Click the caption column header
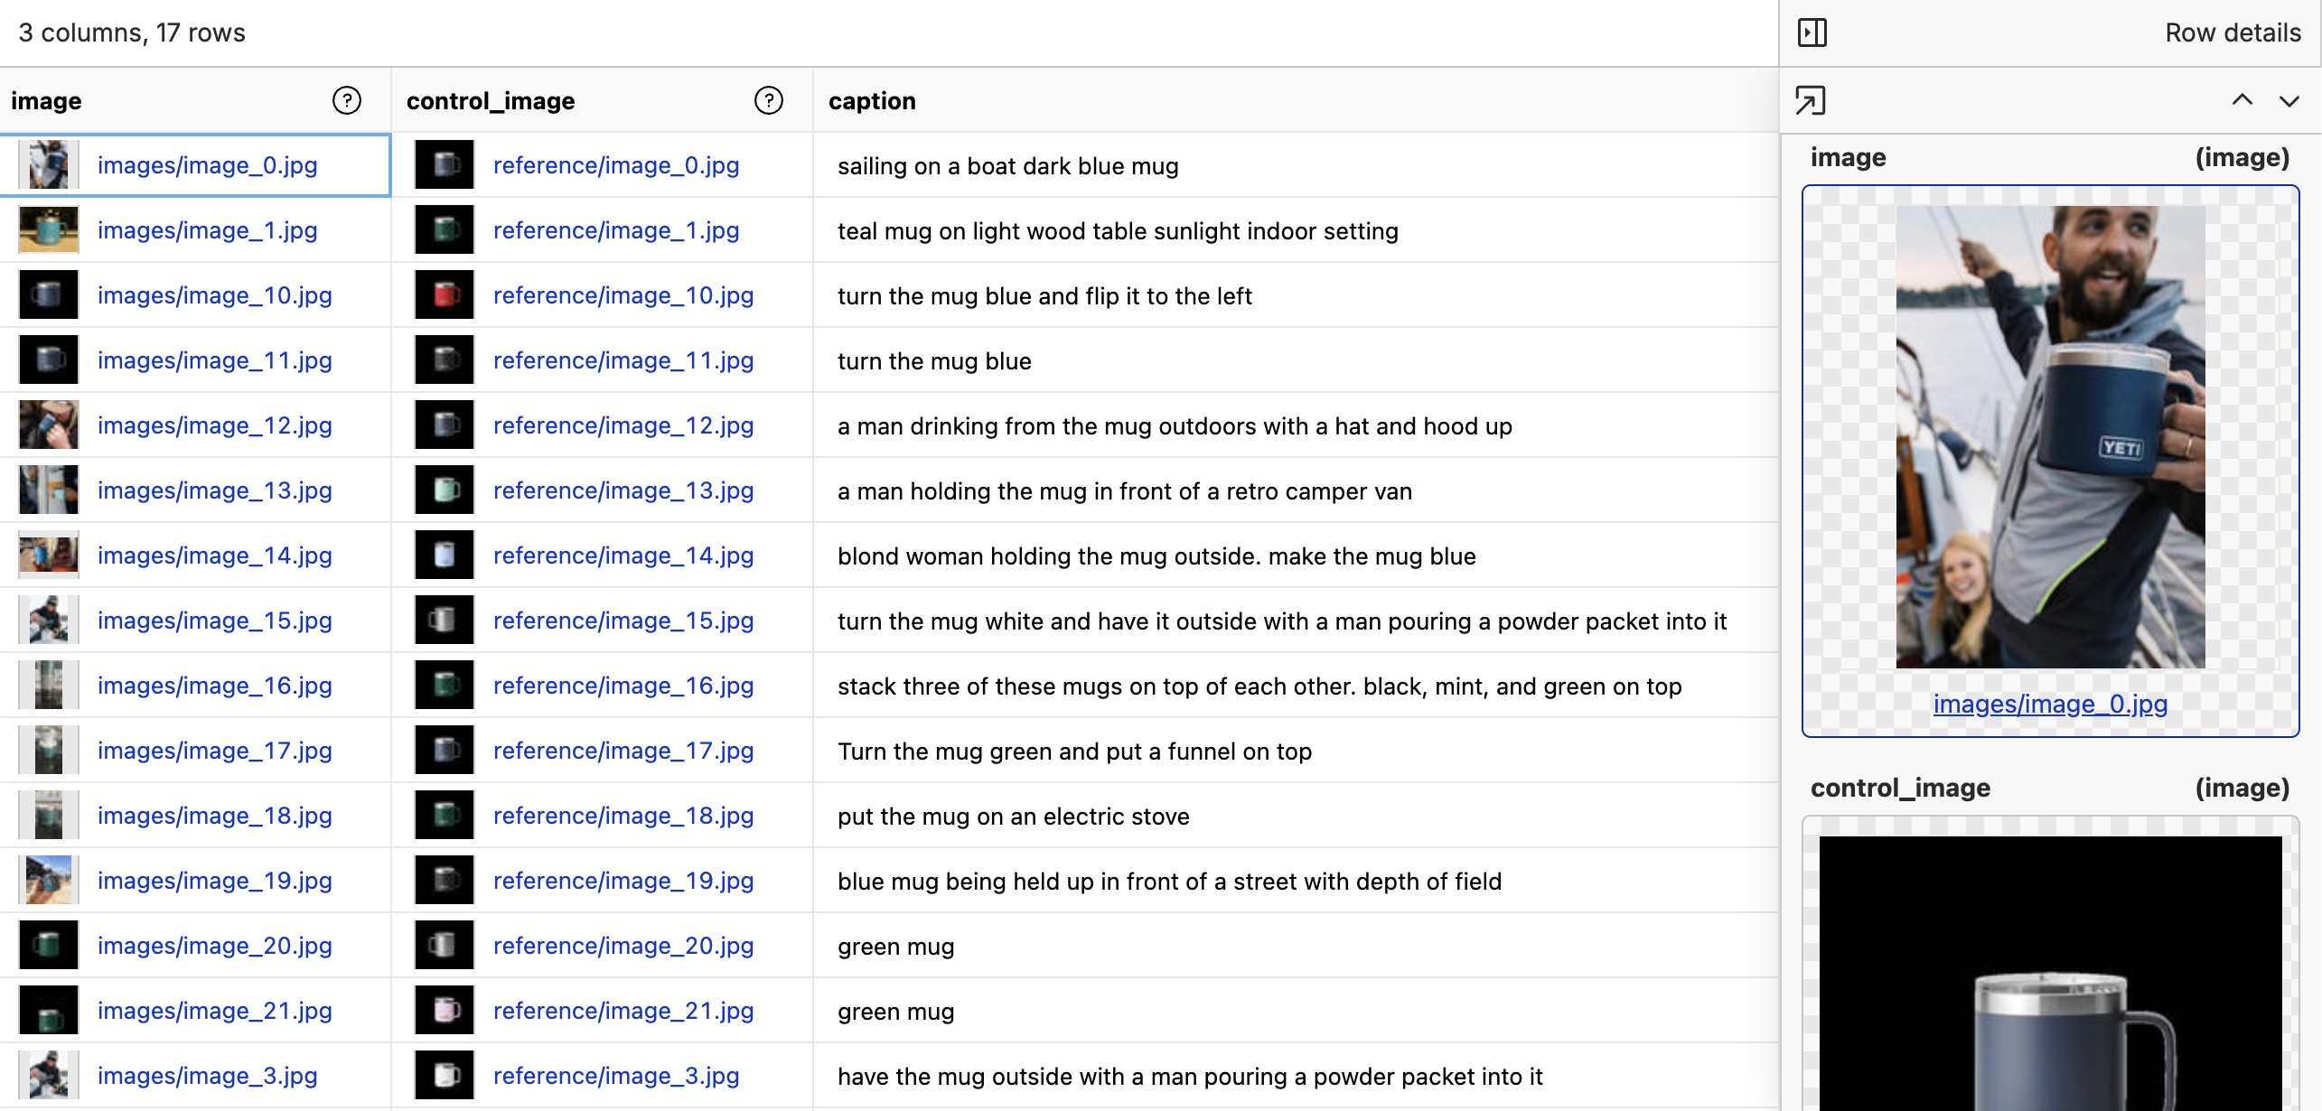The image size is (2322, 1111). [x=872, y=100]
